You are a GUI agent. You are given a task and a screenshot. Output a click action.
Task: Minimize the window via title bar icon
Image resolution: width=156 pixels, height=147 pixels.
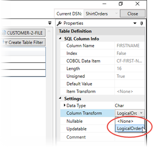coord(104,4)
